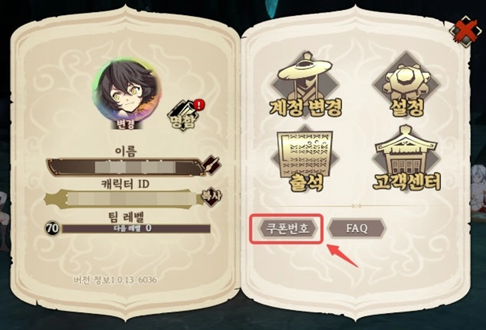The height and width of the screenshot is (330, 486).
Task: Click the 계정 변경 text label
Action: [x=306, y=107]
